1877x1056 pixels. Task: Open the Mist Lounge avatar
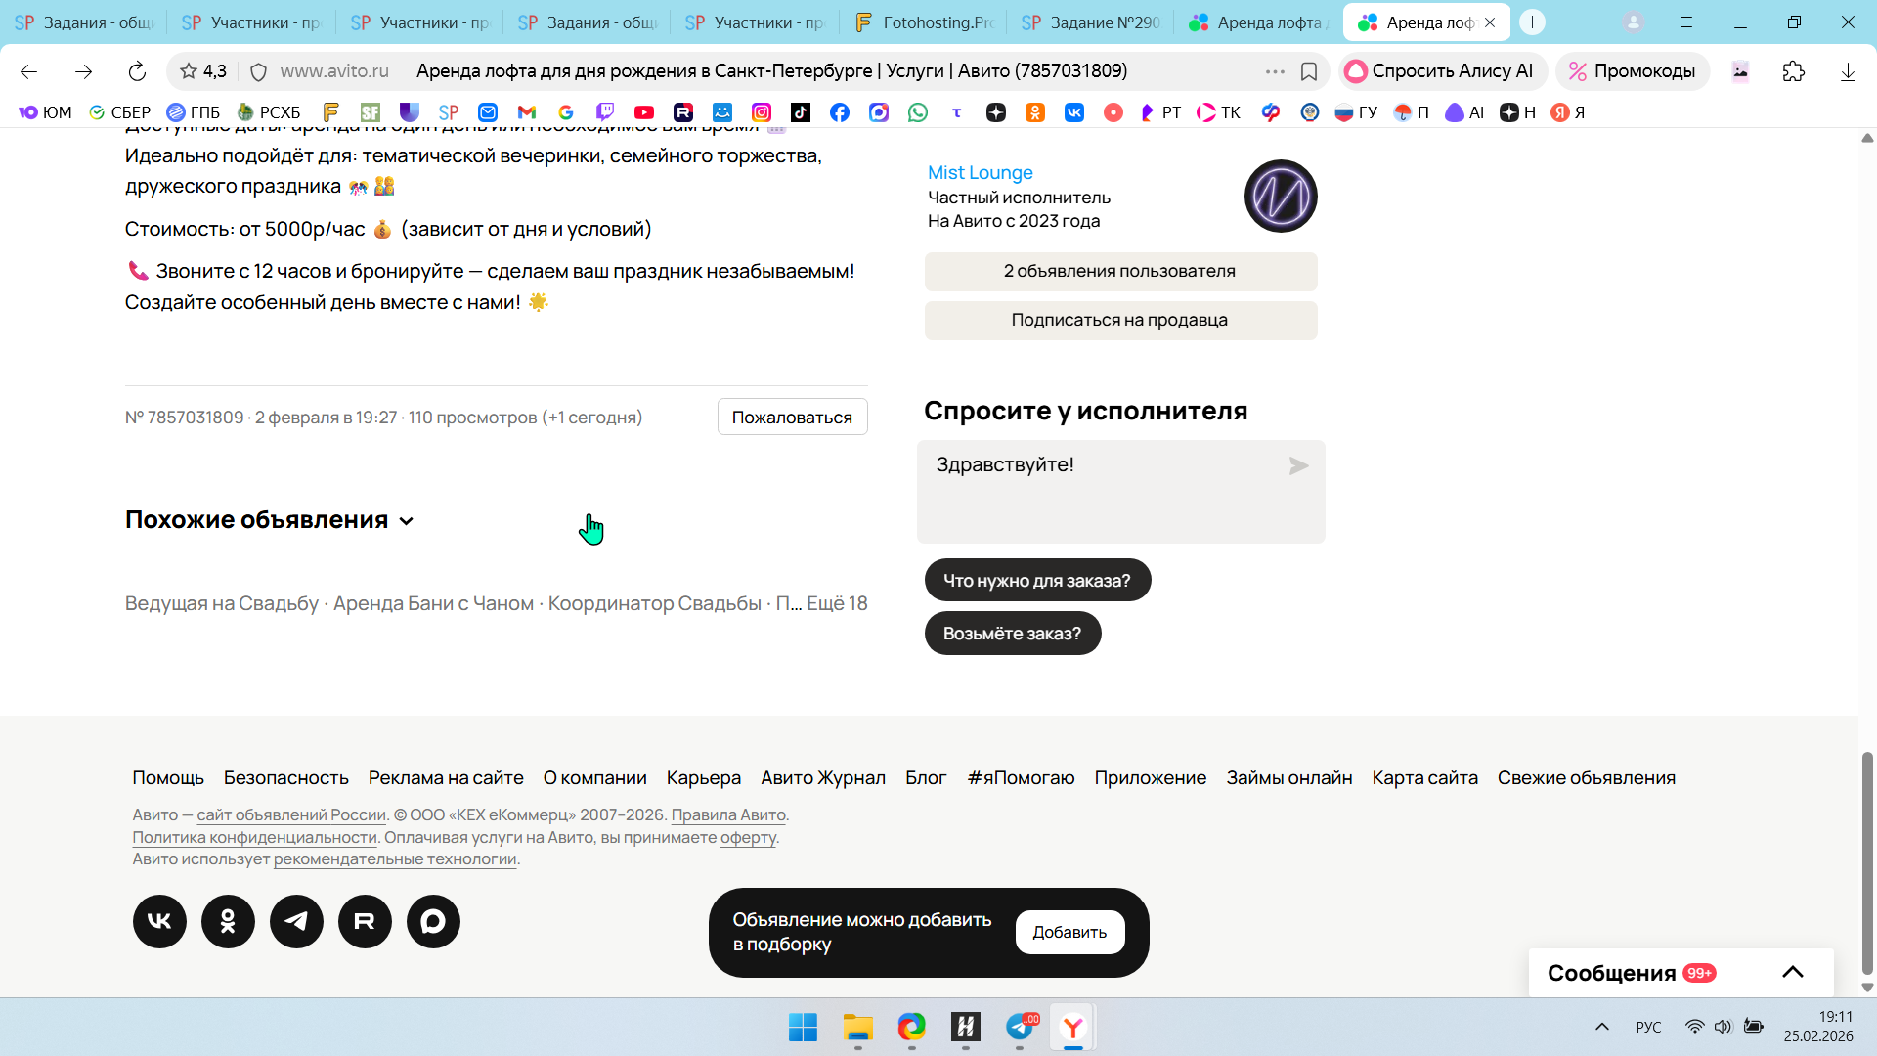[x=1281, y=196]
